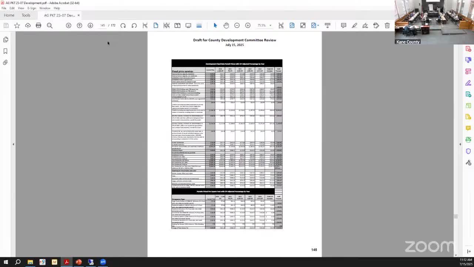Open the Edit menu
Image resolution: width=474 pixels, height=267 pixels.
tap(12, 8)
